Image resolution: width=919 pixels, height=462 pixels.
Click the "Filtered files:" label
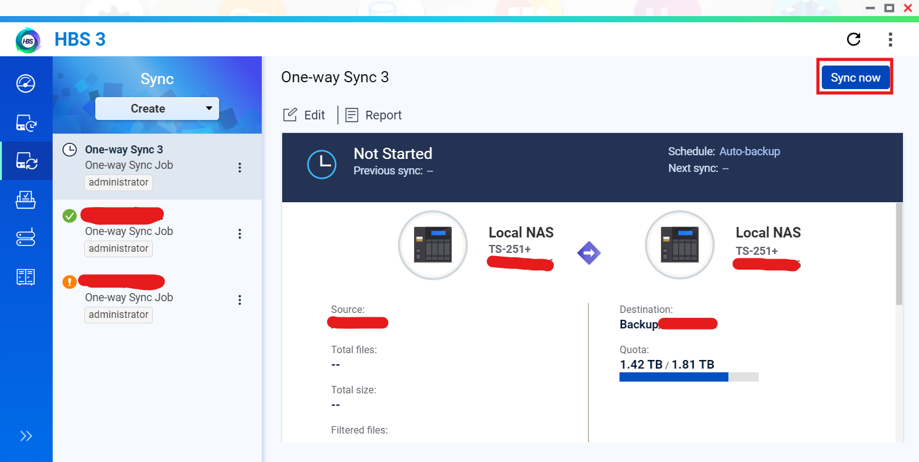click(360, 430)
